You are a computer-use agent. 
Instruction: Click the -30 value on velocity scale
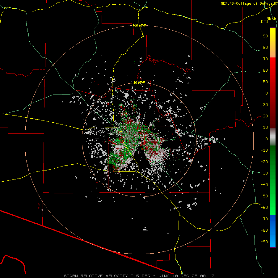point(264,173)
